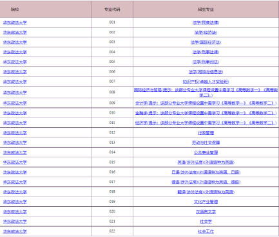Click 华东政法大学 in row 020
279x237 pixels.
(x=15, y=212)
